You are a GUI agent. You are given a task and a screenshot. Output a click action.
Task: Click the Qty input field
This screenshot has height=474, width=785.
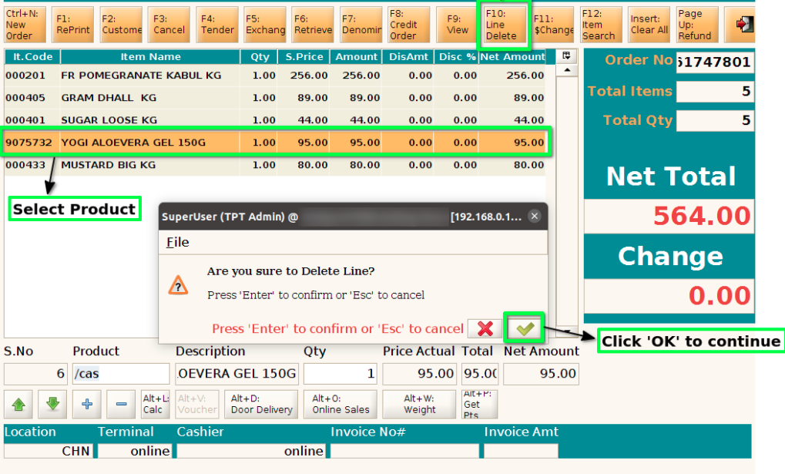click(340, 374)
